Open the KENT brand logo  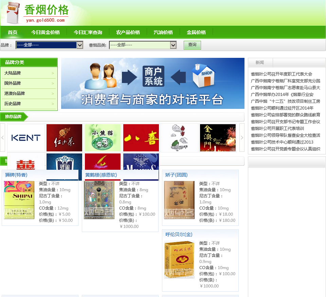[26, 138]
